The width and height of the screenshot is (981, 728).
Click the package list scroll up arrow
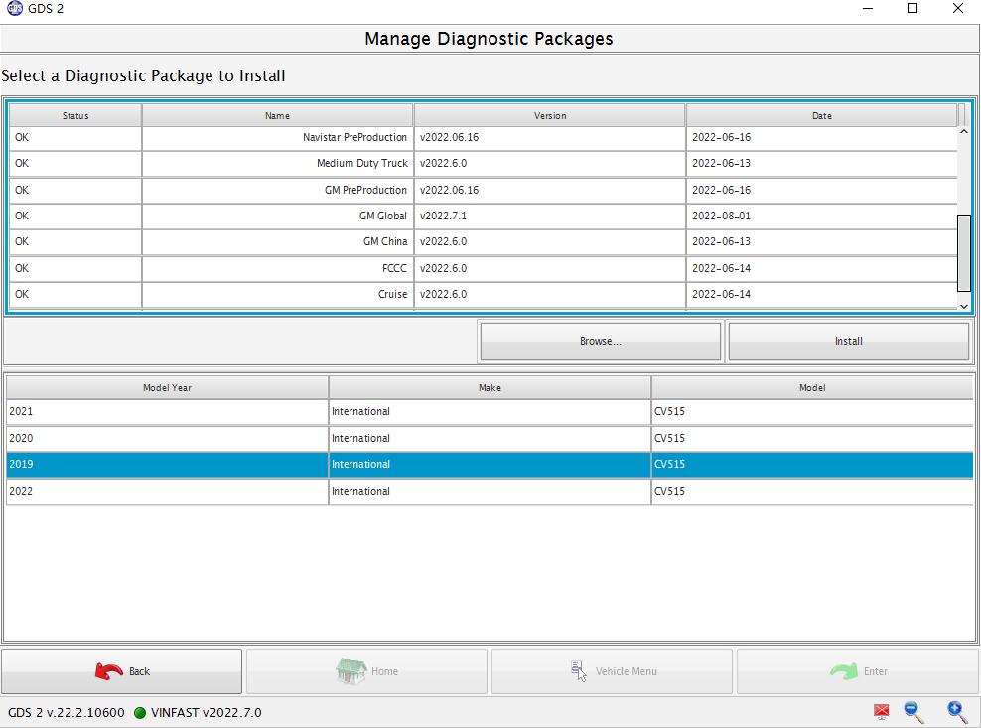[x=964, y=131]
